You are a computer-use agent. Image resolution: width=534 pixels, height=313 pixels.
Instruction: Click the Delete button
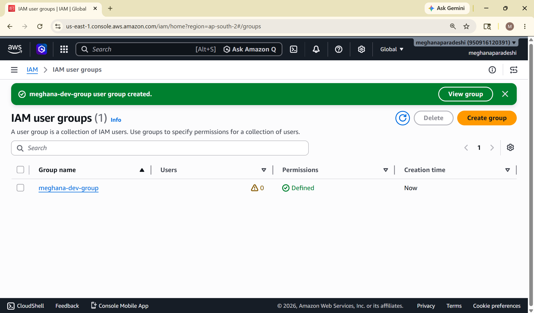click(434, 118)
